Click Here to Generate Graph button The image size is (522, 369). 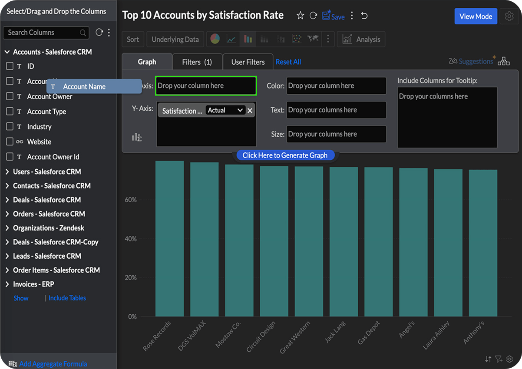[x=285, y=155]
